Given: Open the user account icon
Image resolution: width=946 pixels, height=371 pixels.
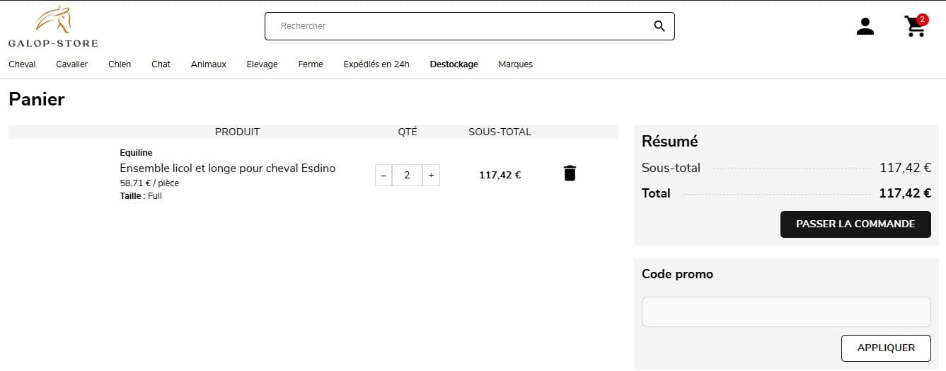Looking at the screenshot, I should click(x=865, y=27).
